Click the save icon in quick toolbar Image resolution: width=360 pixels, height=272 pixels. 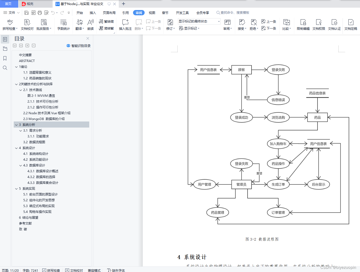click(26, 13)
